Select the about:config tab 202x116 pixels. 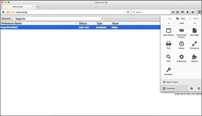17,7
